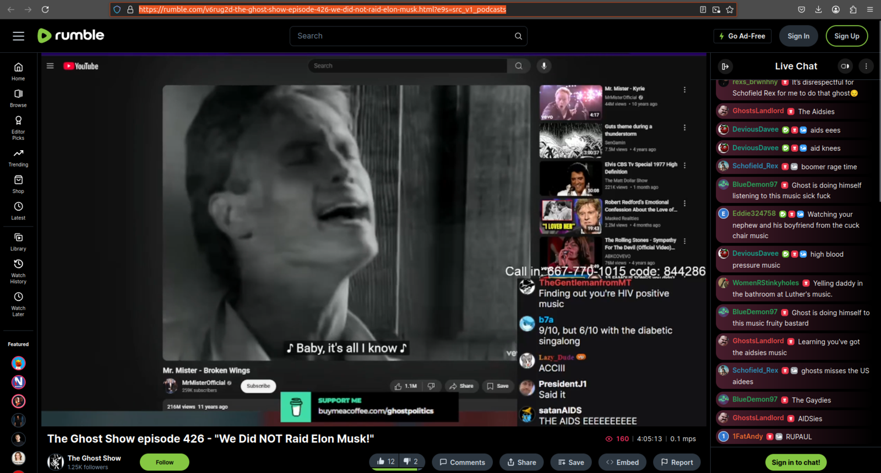Click Sign Up button
The height and width of the screenshot is (473, 881).
[847, 36]
